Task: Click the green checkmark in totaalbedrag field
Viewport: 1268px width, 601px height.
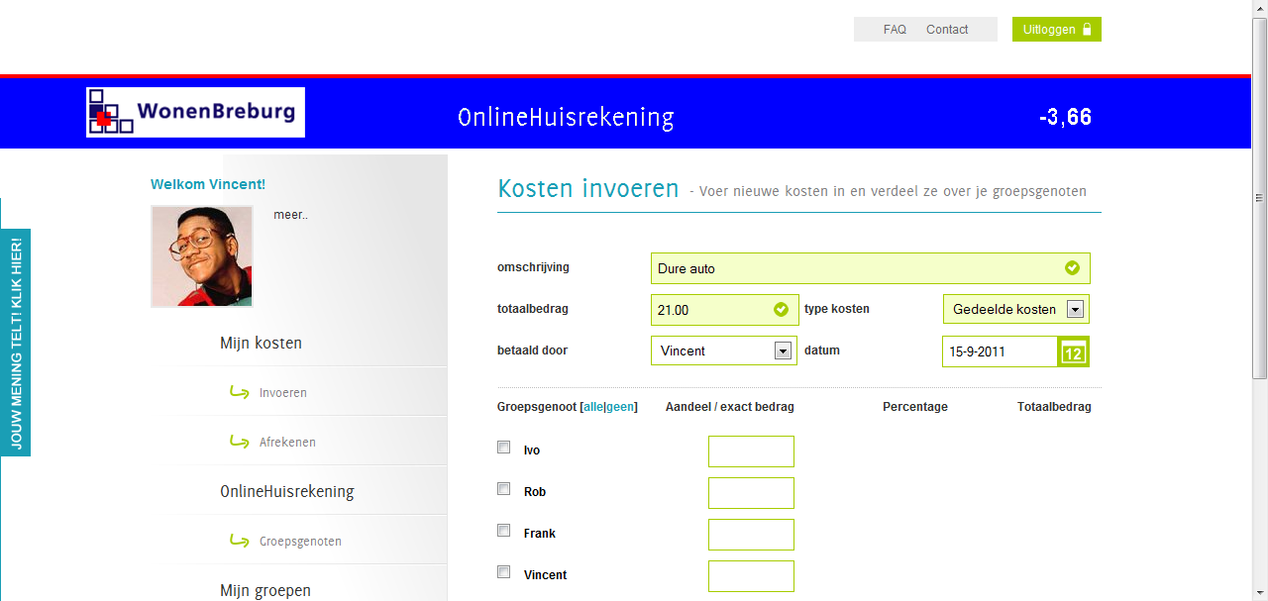Action: (781, 310)
